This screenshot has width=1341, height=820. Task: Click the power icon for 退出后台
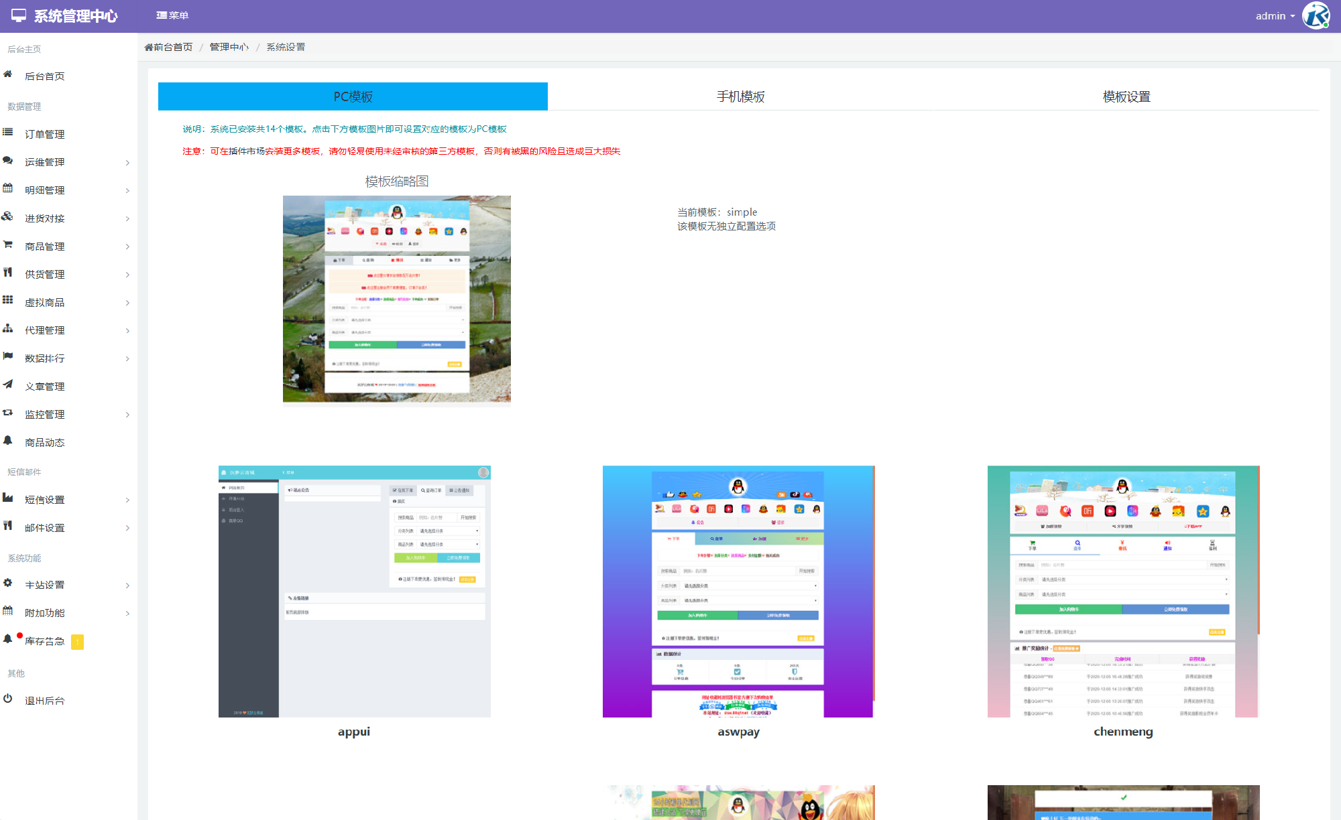[8, 699]
